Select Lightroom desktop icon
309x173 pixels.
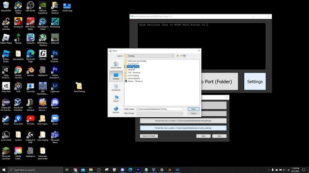[x=55, y=87]
